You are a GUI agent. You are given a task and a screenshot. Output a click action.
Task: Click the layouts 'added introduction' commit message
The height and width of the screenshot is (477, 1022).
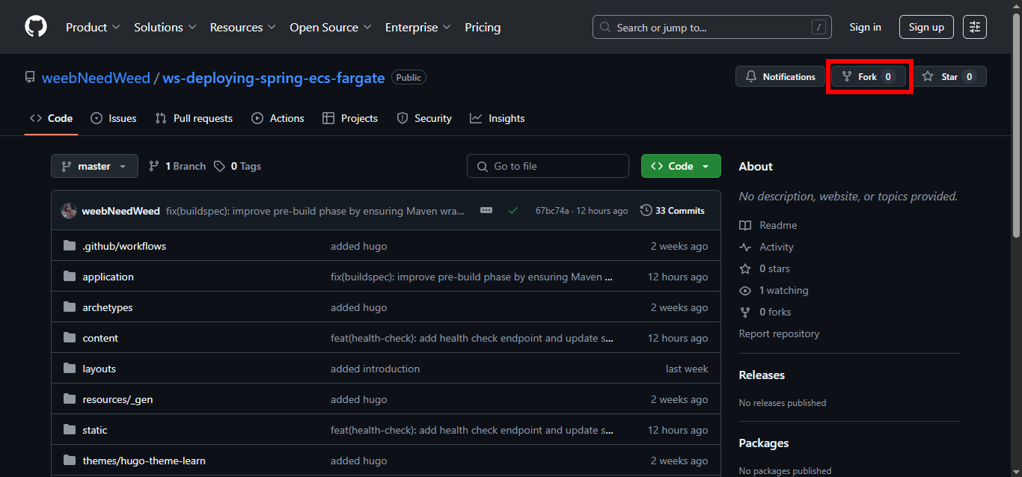tap(375, 369)
